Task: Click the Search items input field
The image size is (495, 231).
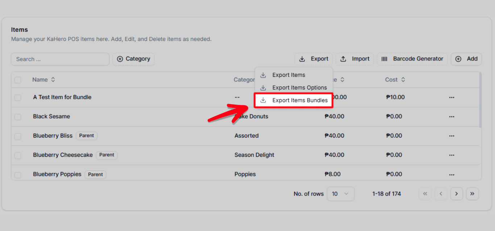Action: coord(60,59)
